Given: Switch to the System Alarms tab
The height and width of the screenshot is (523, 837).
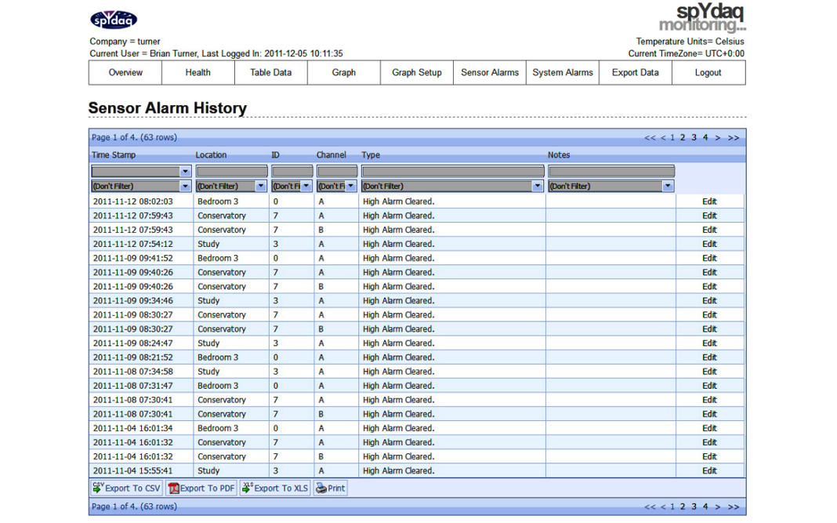Looking at the screenshot, I should pyautogui.click(x=562, y=72).
